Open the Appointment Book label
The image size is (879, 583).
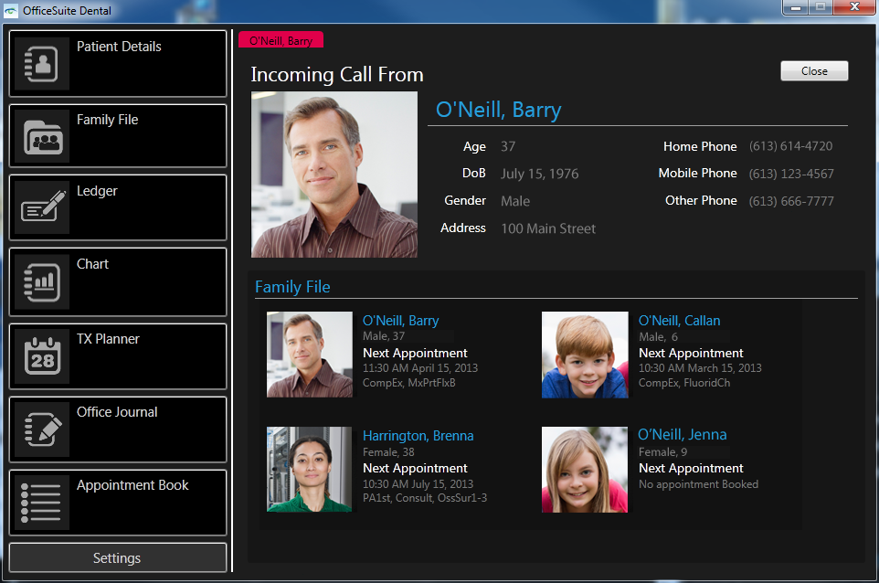coord(132,485)
